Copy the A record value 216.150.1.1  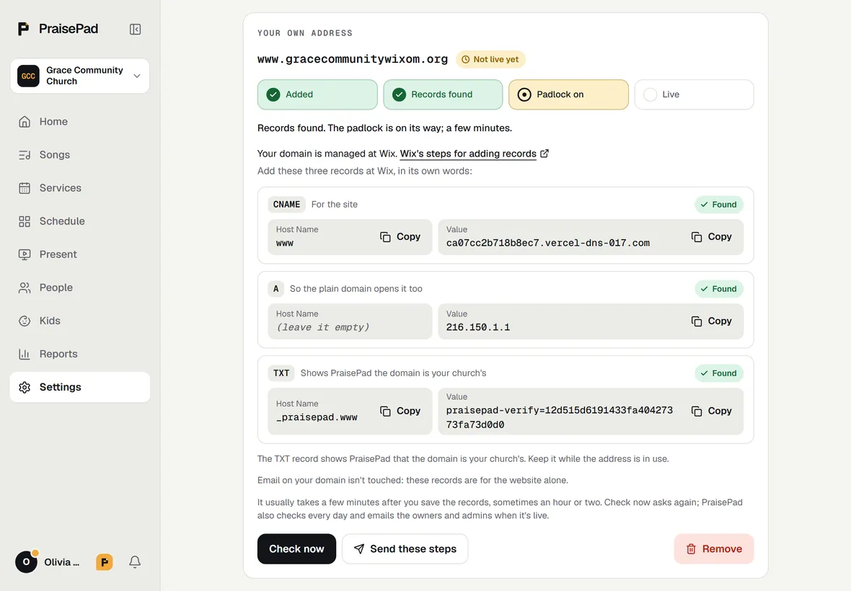(712, 321)
